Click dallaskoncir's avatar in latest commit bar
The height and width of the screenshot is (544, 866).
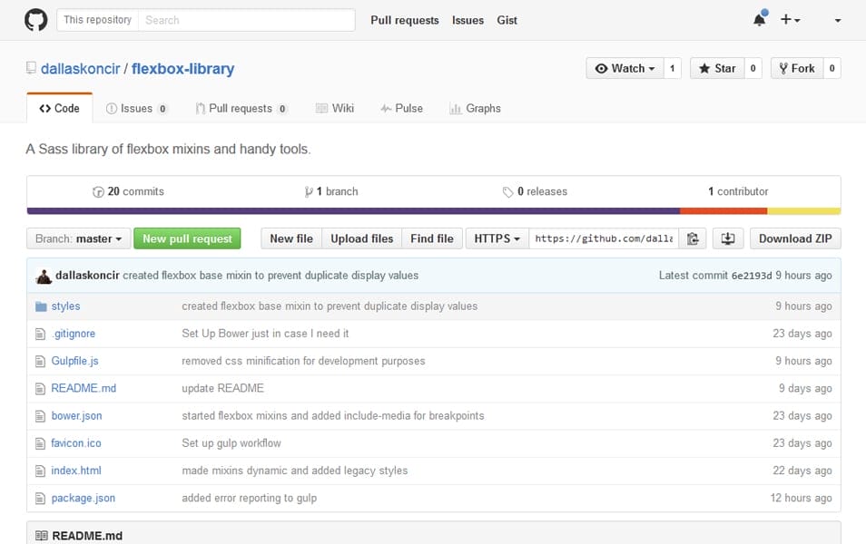tap(44, 276)
